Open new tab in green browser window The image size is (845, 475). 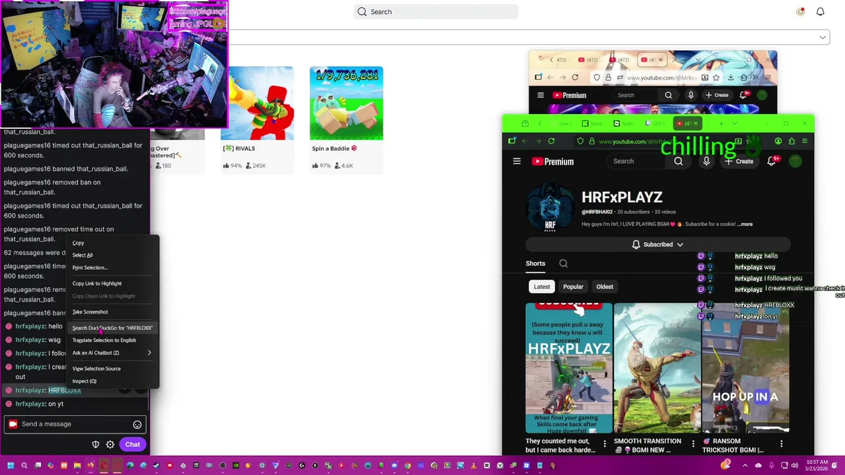click(x=721, y=124)
